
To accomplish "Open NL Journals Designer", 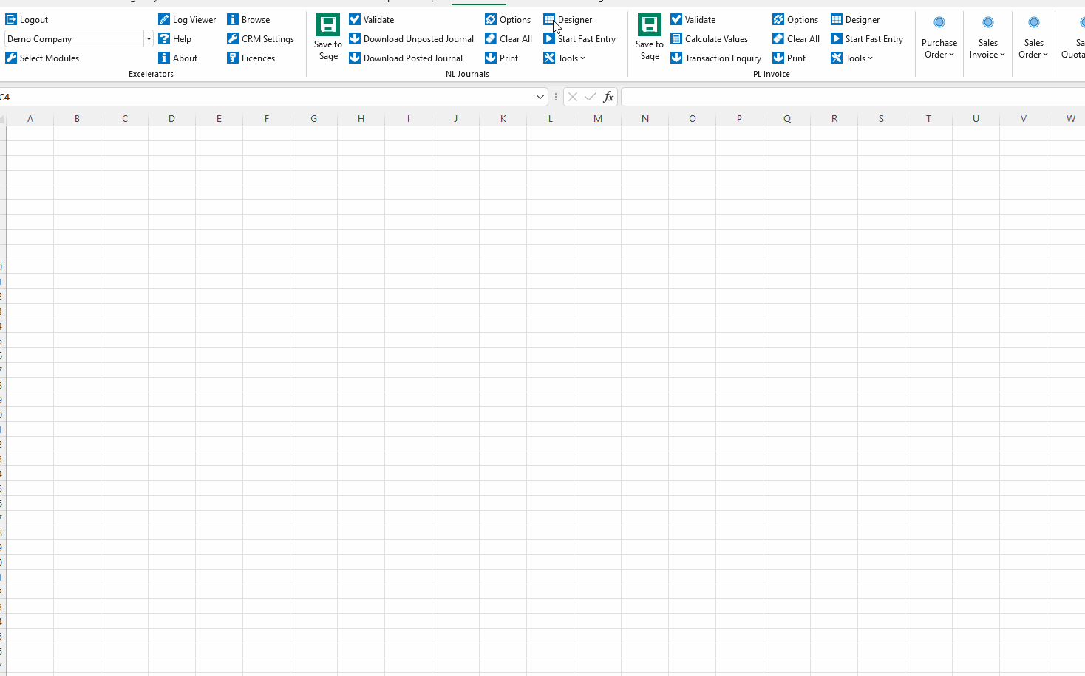I will click(568, 20).
